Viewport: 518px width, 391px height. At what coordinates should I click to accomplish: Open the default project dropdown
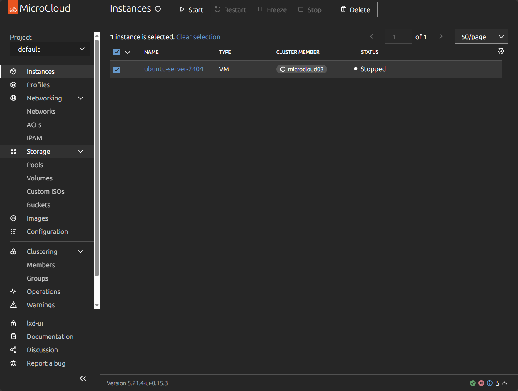coord(50,49)
